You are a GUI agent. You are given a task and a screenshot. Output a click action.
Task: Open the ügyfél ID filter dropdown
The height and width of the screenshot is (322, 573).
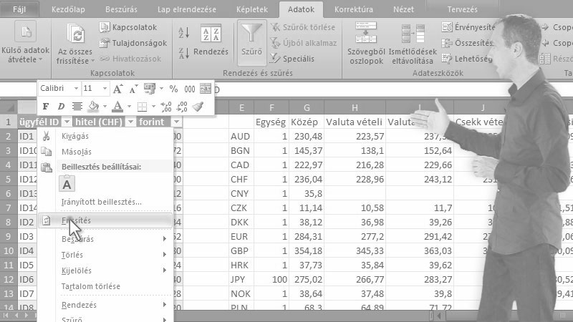click(x=67, y=122)
